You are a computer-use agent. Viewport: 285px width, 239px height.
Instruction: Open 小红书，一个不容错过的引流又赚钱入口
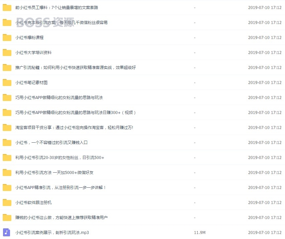[x=52, y=142]
